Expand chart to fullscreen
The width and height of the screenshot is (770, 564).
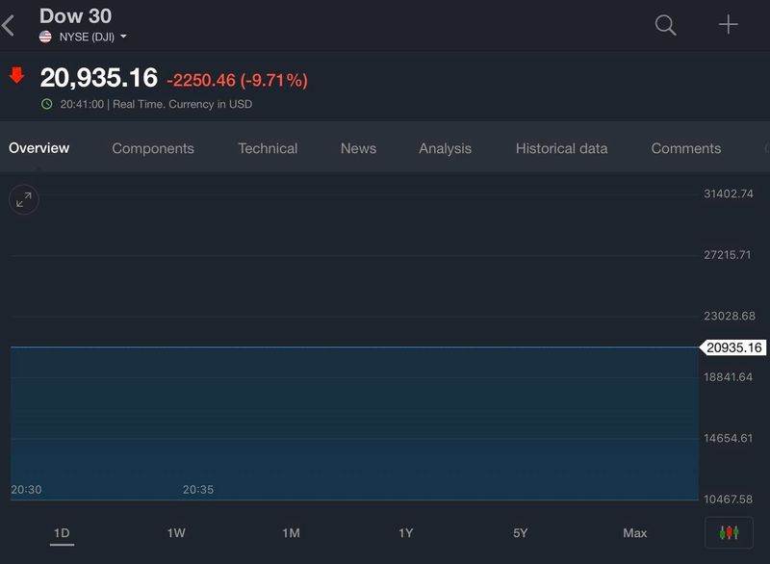pyautogui.click(x=24, y=200)
